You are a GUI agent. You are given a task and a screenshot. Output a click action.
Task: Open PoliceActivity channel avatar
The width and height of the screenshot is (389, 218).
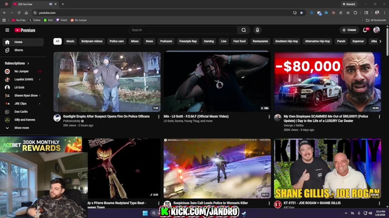[x=57, y=118]
